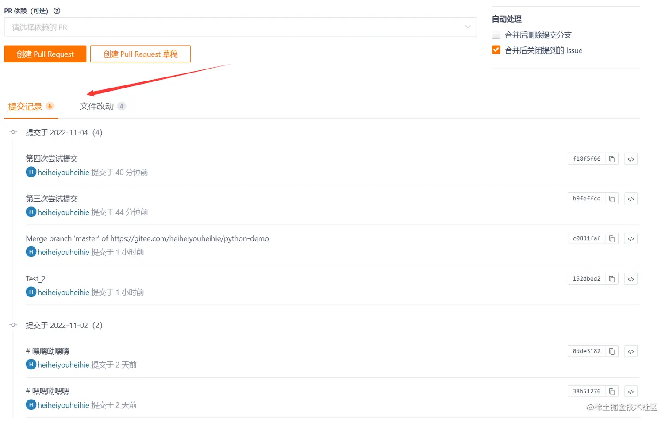
Task: Open the 请选择依赖的 PR dropdown
Action: (240, 27)
